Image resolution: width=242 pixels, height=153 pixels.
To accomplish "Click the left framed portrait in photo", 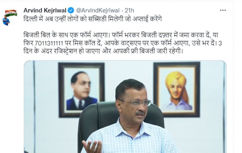I will pyautogui.click(x=81, y=90).
